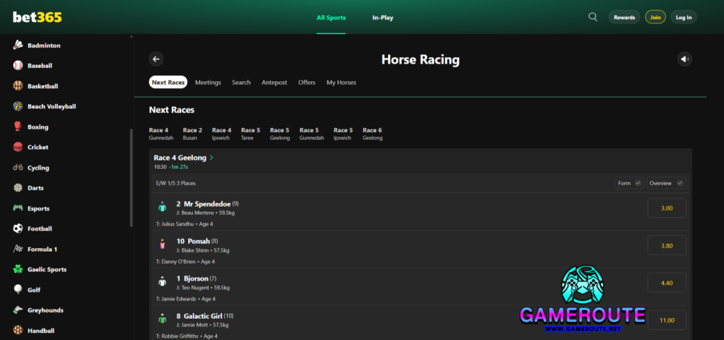Select the Gaelic Sports shamrock icon
Viewport: 724px width, 340px height.
pos(18,269)
